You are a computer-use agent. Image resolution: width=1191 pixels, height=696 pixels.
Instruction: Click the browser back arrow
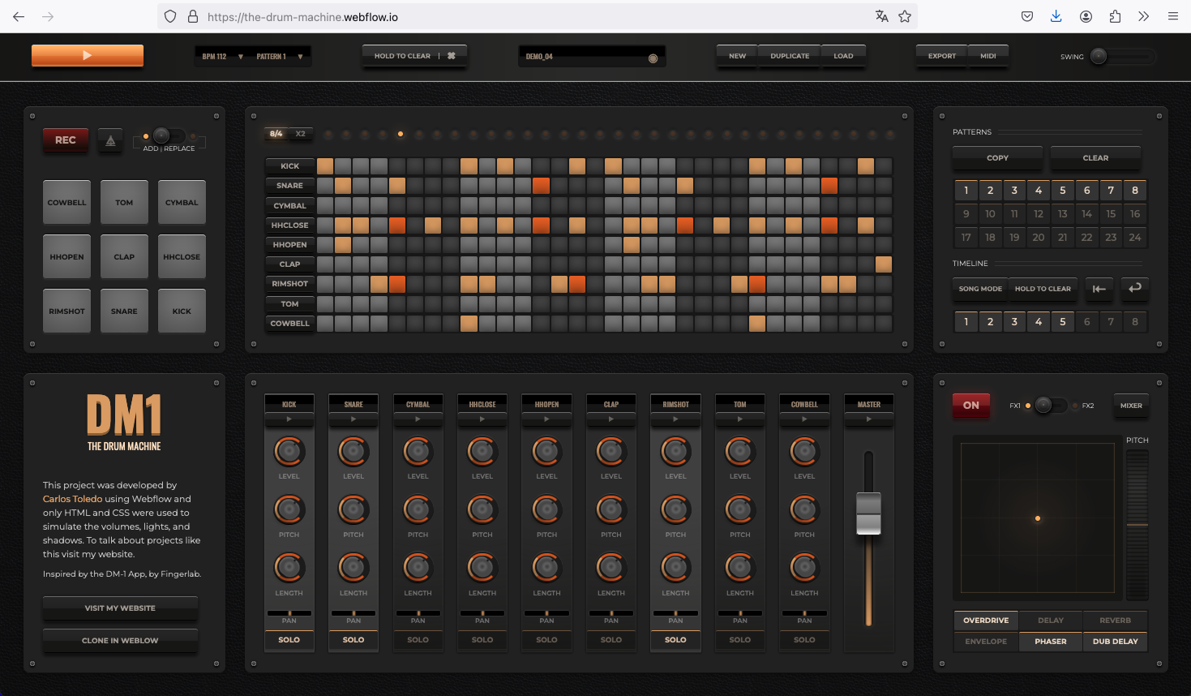[19, 16]
